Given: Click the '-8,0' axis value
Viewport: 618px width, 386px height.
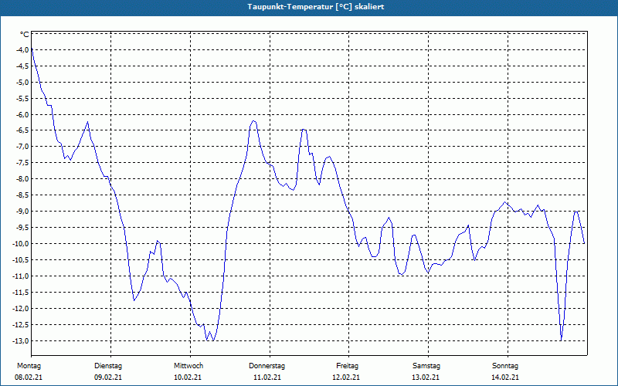Looking at the screenshot, I should coord(22,179).
